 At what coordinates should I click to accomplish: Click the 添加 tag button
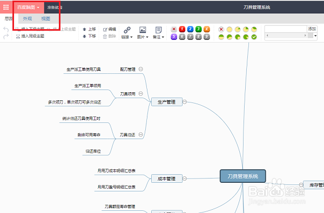(x=312, y=29)
